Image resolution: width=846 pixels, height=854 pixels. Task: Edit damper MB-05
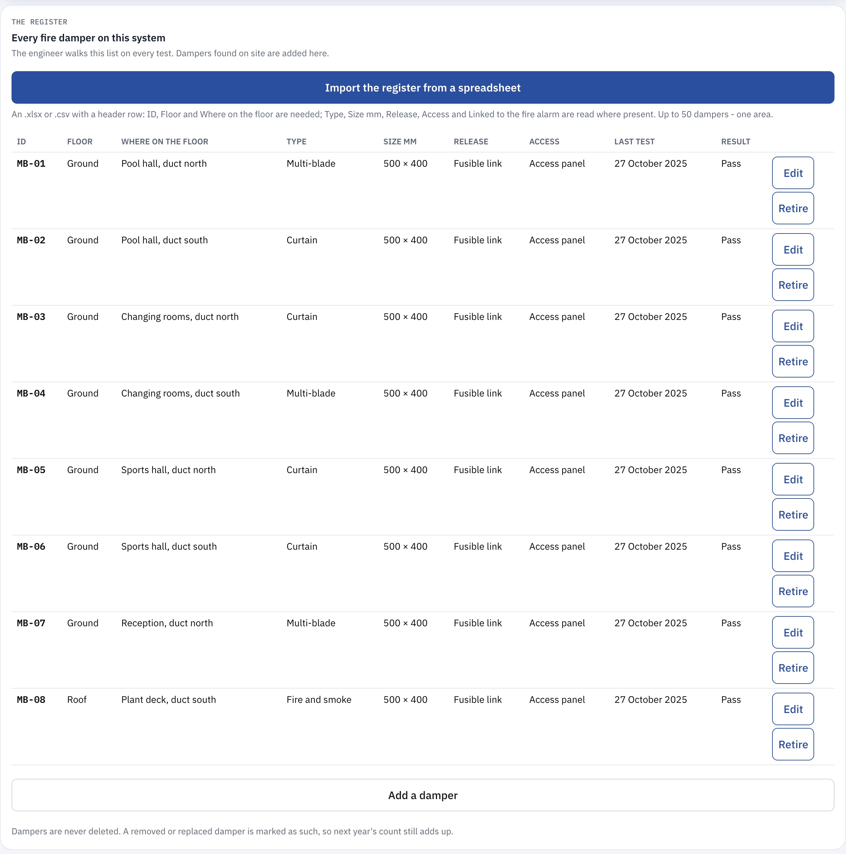click(x=793, y=479)
